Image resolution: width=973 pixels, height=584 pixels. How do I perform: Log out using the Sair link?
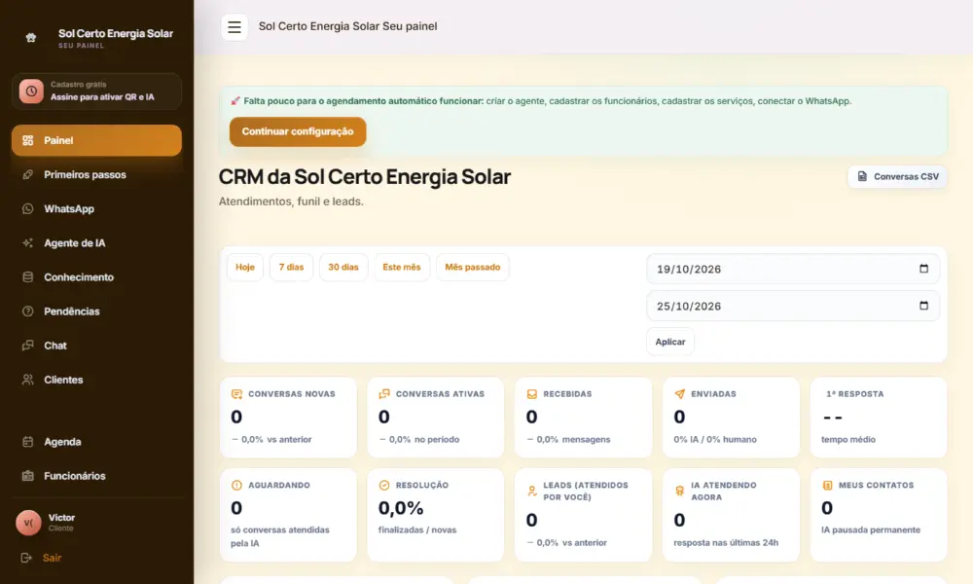point(53,558)
